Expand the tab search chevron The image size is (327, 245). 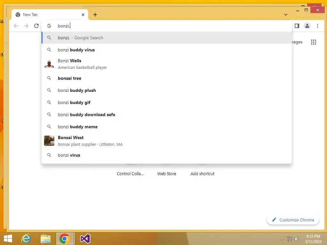[286, 15]
